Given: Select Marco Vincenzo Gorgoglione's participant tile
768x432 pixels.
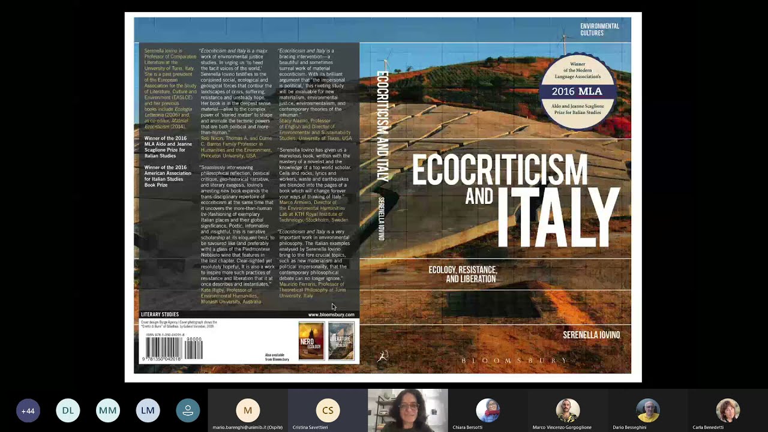Looking at the screenshot, I should coord(568,410).
